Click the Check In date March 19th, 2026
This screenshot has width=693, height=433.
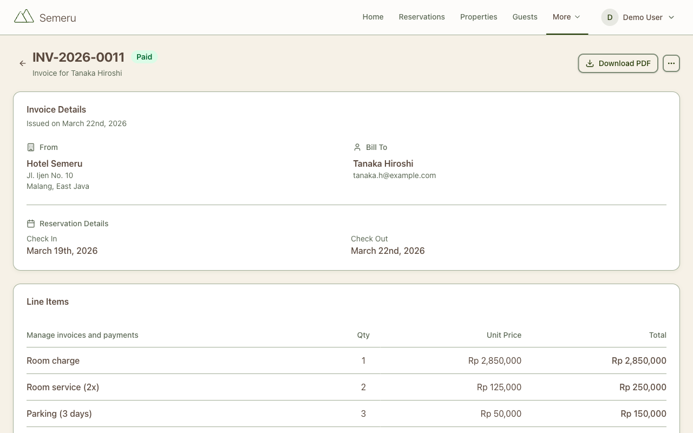click(62, 251)
